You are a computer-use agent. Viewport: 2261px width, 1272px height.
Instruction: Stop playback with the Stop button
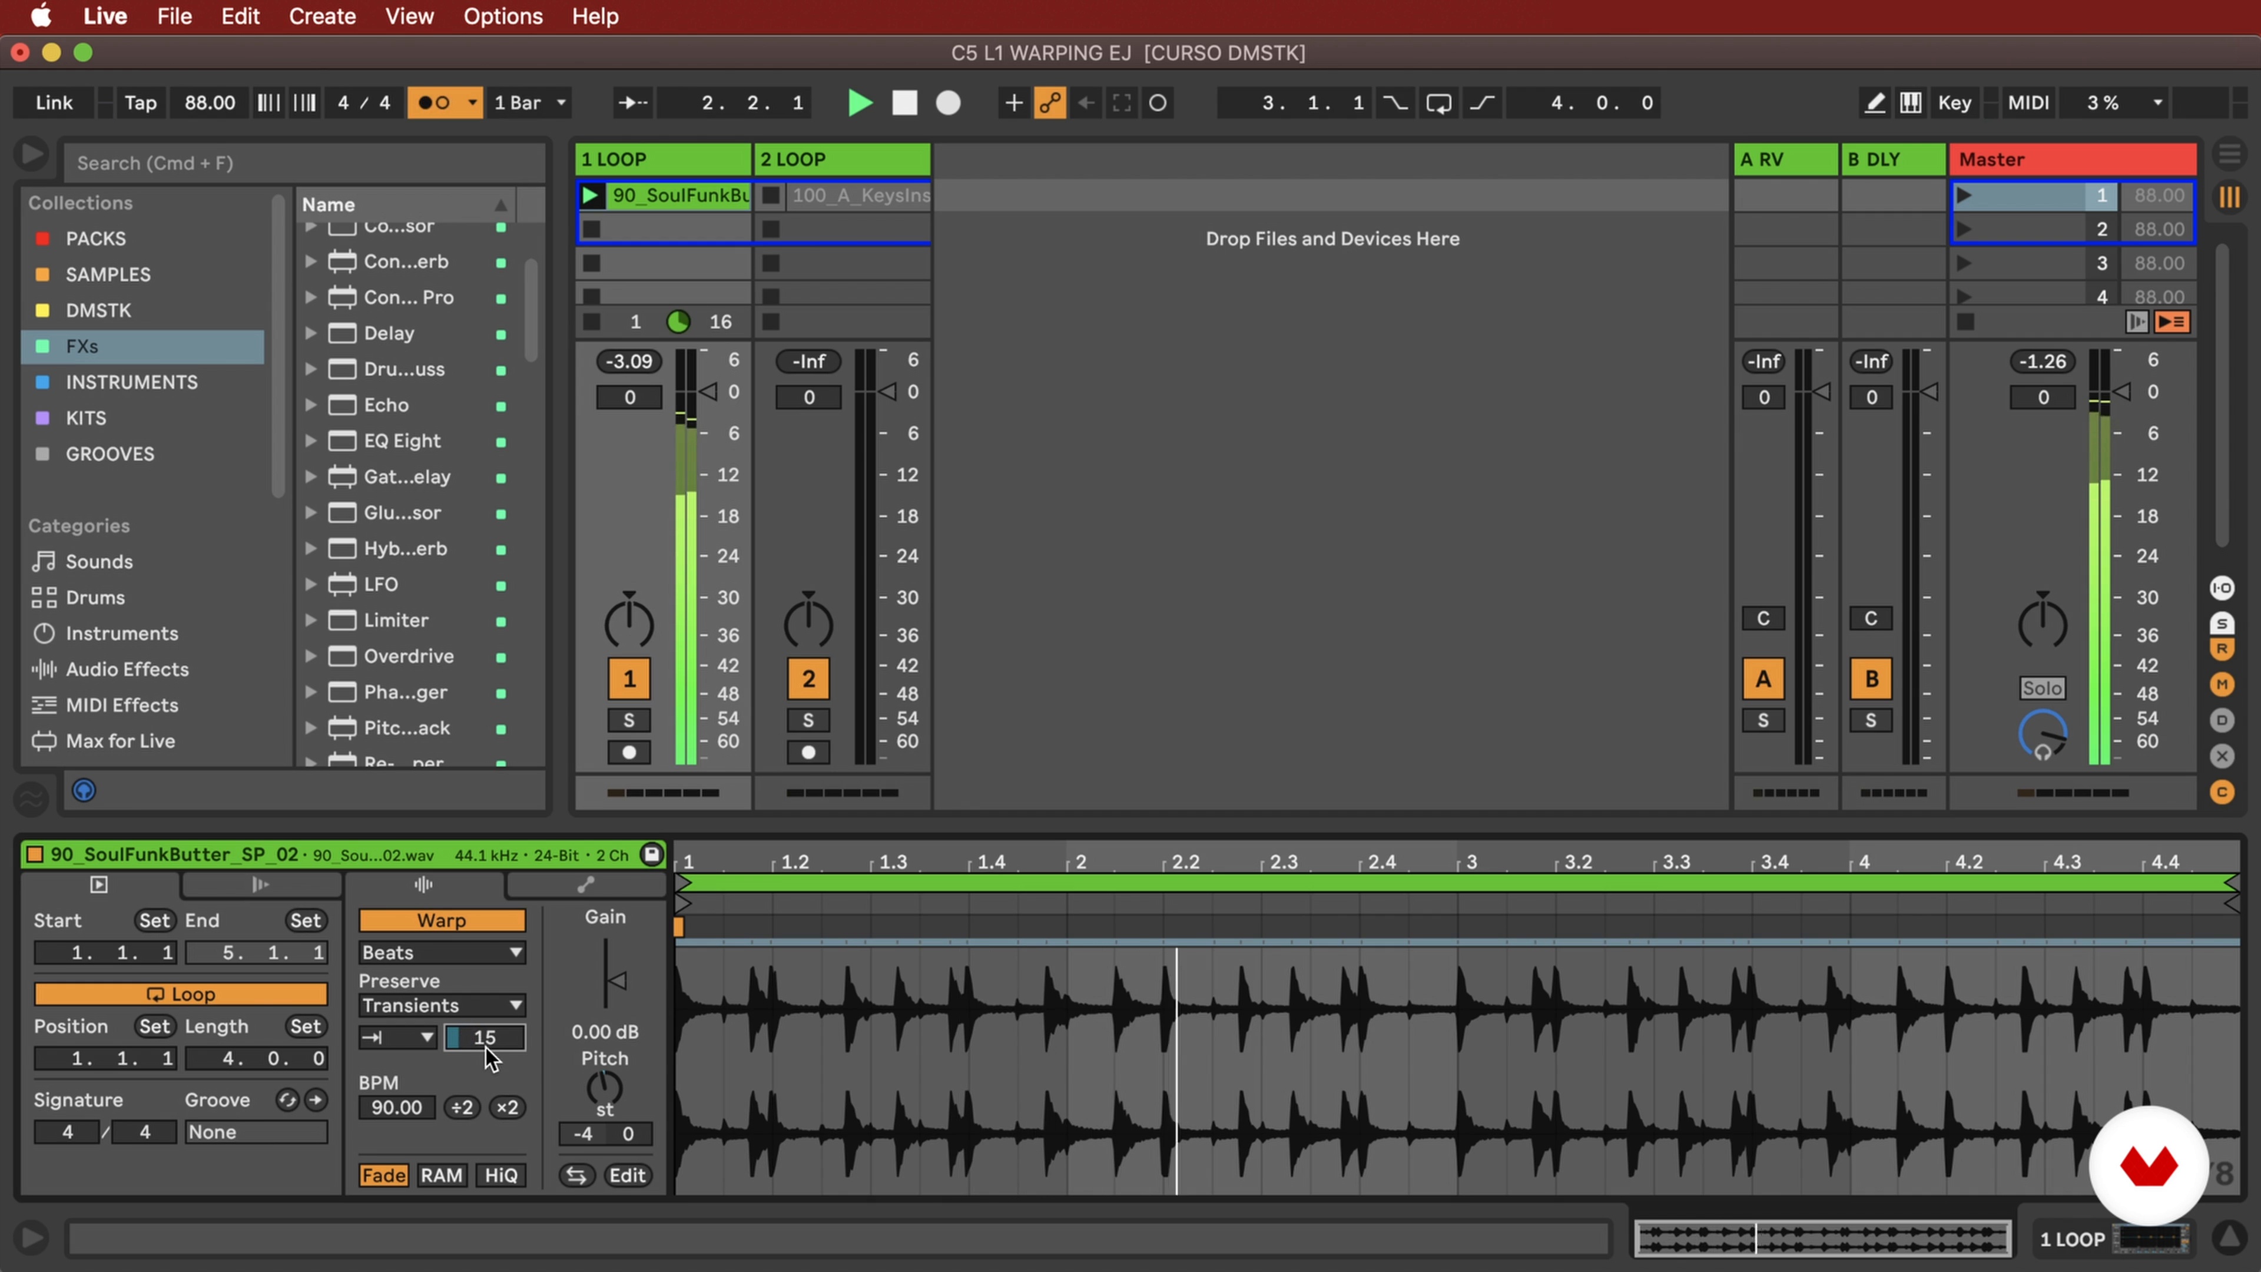pos(904,102)
